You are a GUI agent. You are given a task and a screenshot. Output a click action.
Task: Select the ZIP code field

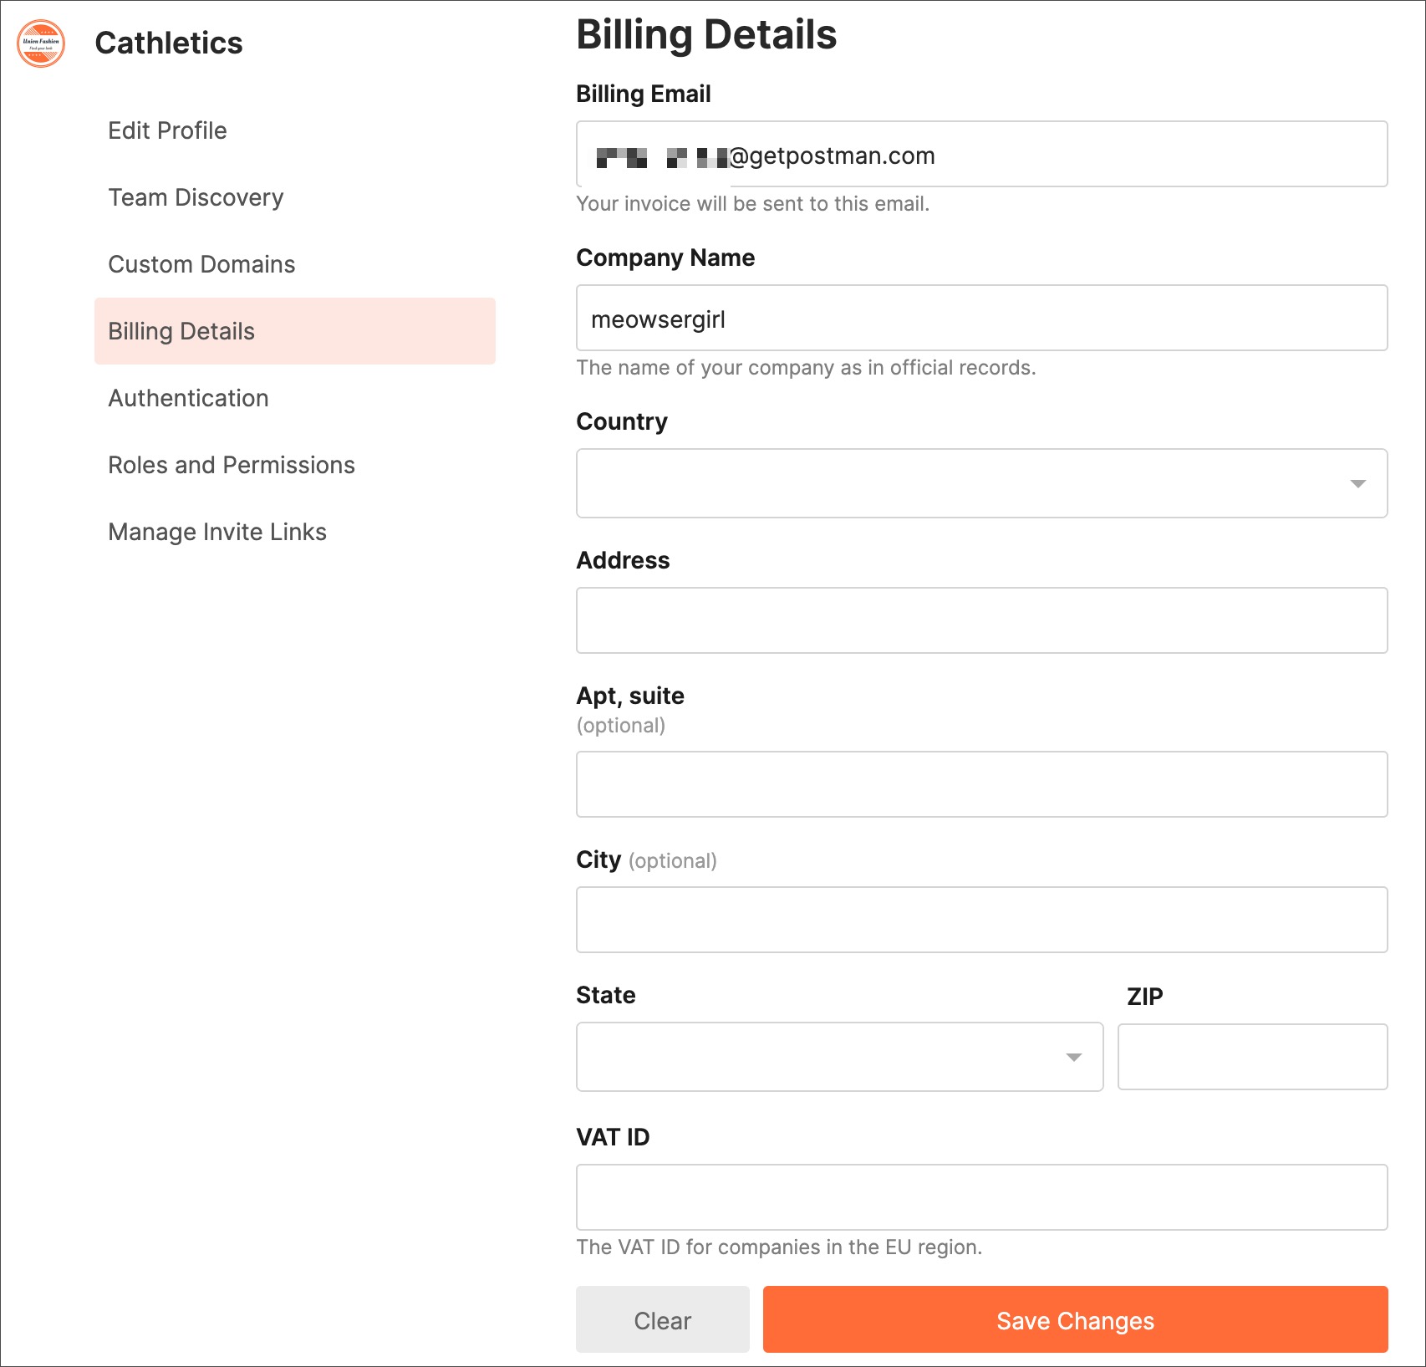(1252, 1057)
